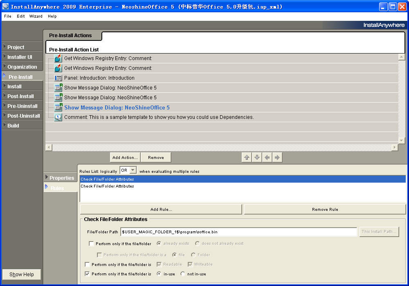Image resolution: width=409 pixels, height=286 pixels.
Task: Select second Check File/Folder Attributes rule
Action: coord(243,186)
